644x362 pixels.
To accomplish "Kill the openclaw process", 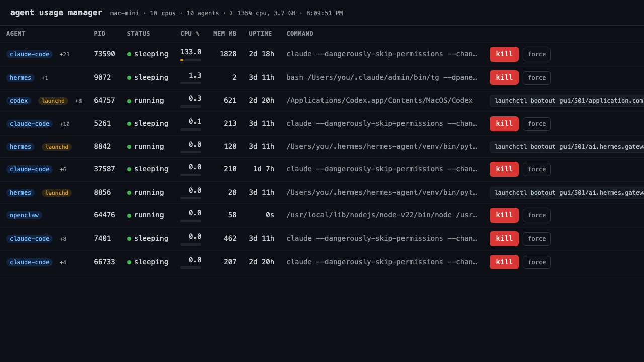I will [x=504, y=215].
